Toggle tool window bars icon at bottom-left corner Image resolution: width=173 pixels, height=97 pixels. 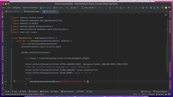(x=3, y=94)
